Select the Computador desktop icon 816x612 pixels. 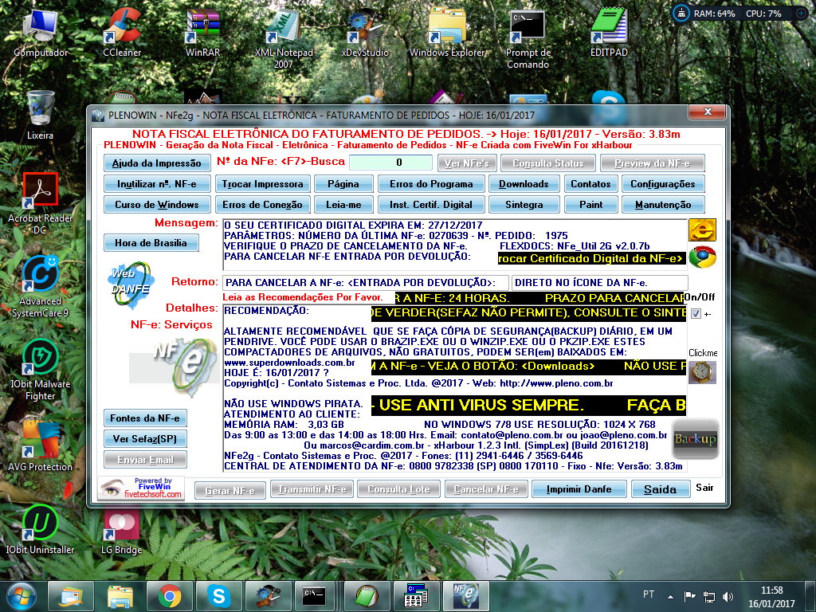(x=41, y=32)
